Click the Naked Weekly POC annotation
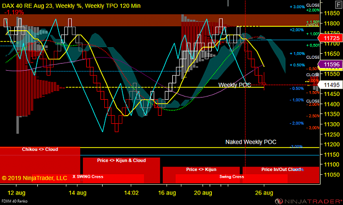343x205 pixels. coord(251,142)
